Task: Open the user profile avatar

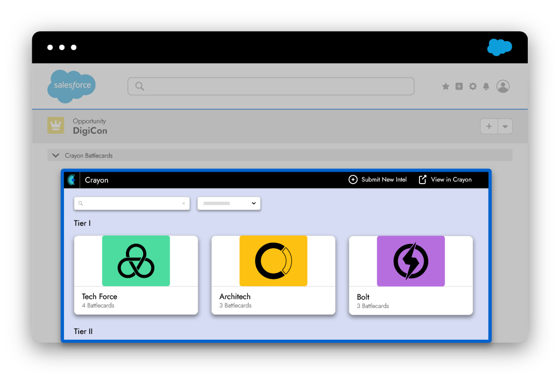Action: tap(503, 86)
